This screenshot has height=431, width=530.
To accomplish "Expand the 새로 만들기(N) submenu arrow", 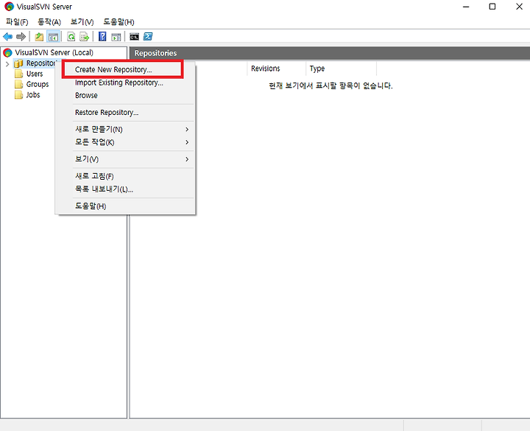I will [x=187, y=130].
